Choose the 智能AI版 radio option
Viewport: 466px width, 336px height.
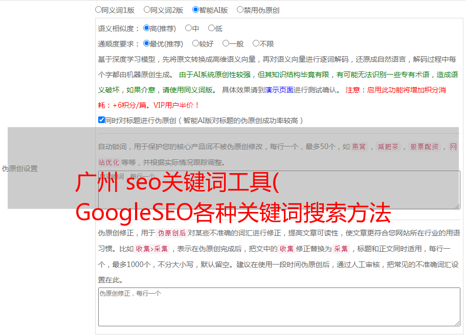(x=195, y=10)
